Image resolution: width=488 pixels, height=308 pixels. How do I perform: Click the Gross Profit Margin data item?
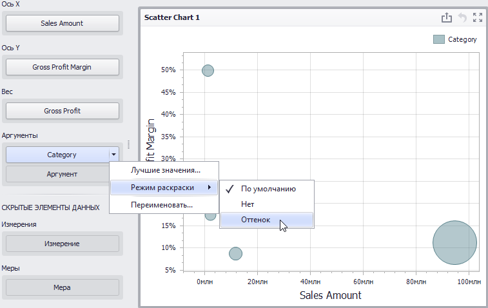coord(63,67)
